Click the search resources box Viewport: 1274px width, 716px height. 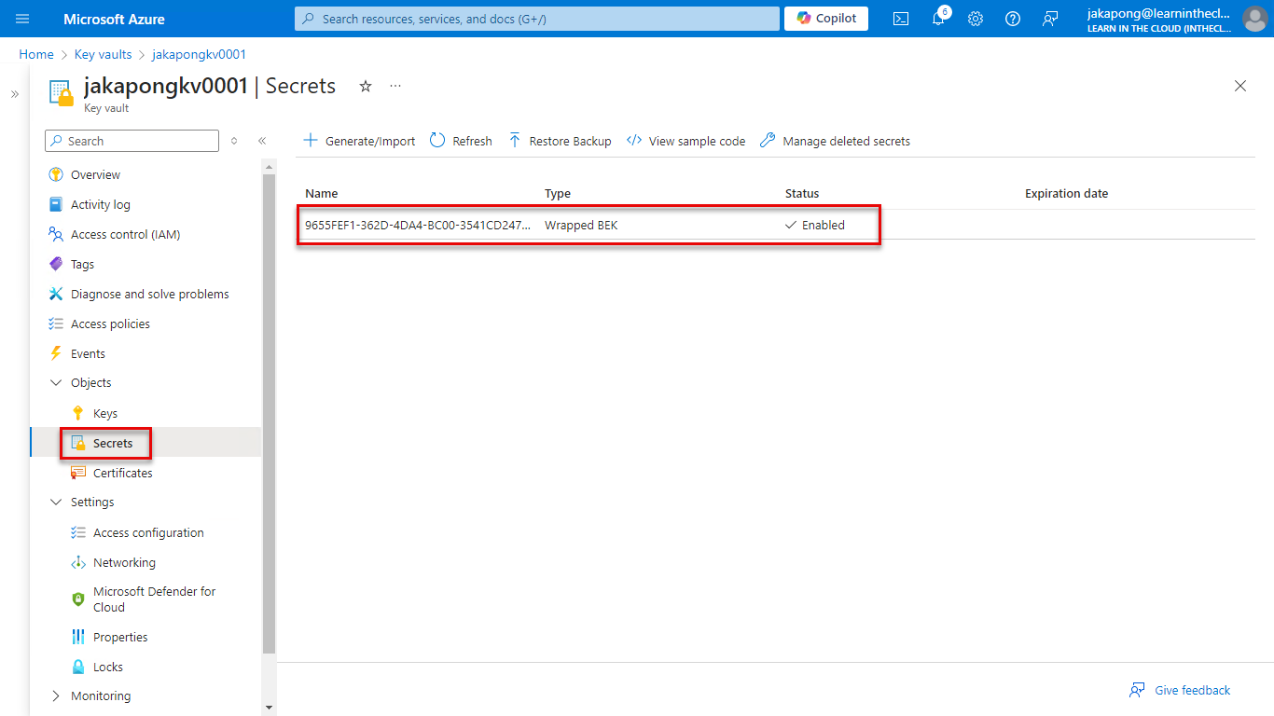[537, 19]
